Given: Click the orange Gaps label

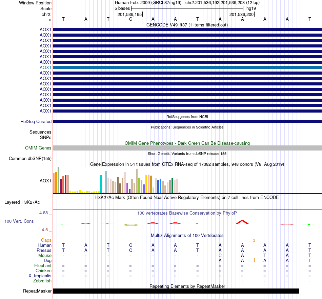Looking at the screenshot, I should [46, 240].
